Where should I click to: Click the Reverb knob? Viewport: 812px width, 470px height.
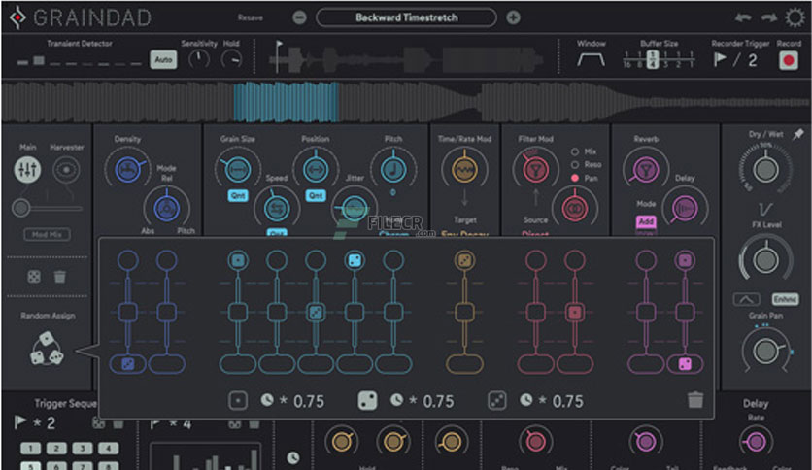646,169
